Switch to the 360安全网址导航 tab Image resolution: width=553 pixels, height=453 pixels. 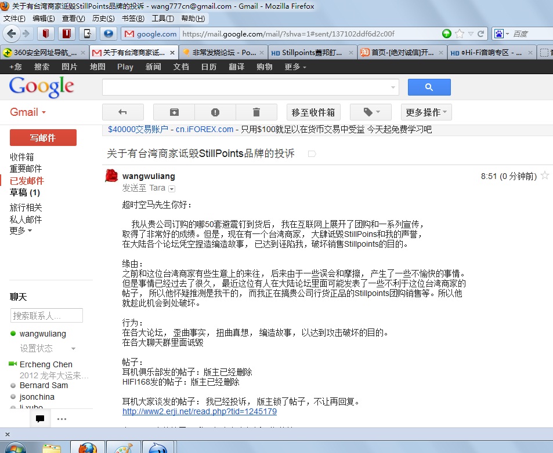pyautogui.click(x=44, y=53)
